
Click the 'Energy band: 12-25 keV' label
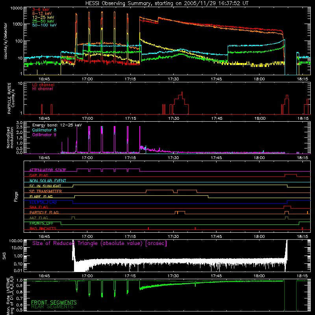point(57,125)
